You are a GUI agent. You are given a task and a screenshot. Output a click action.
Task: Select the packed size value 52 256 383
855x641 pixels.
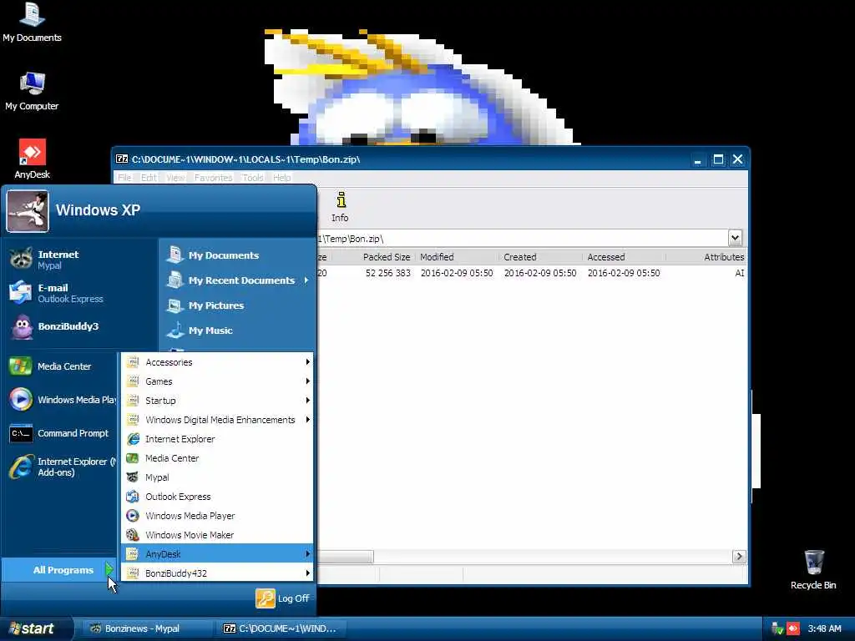387,273
